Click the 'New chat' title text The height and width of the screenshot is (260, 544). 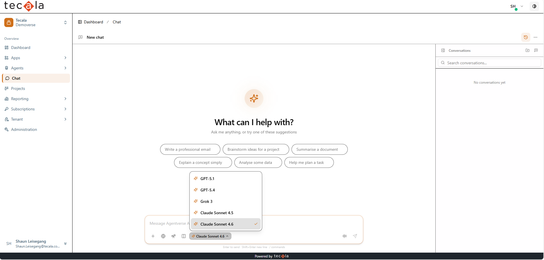pyautogui.click(x=95, y=37)
